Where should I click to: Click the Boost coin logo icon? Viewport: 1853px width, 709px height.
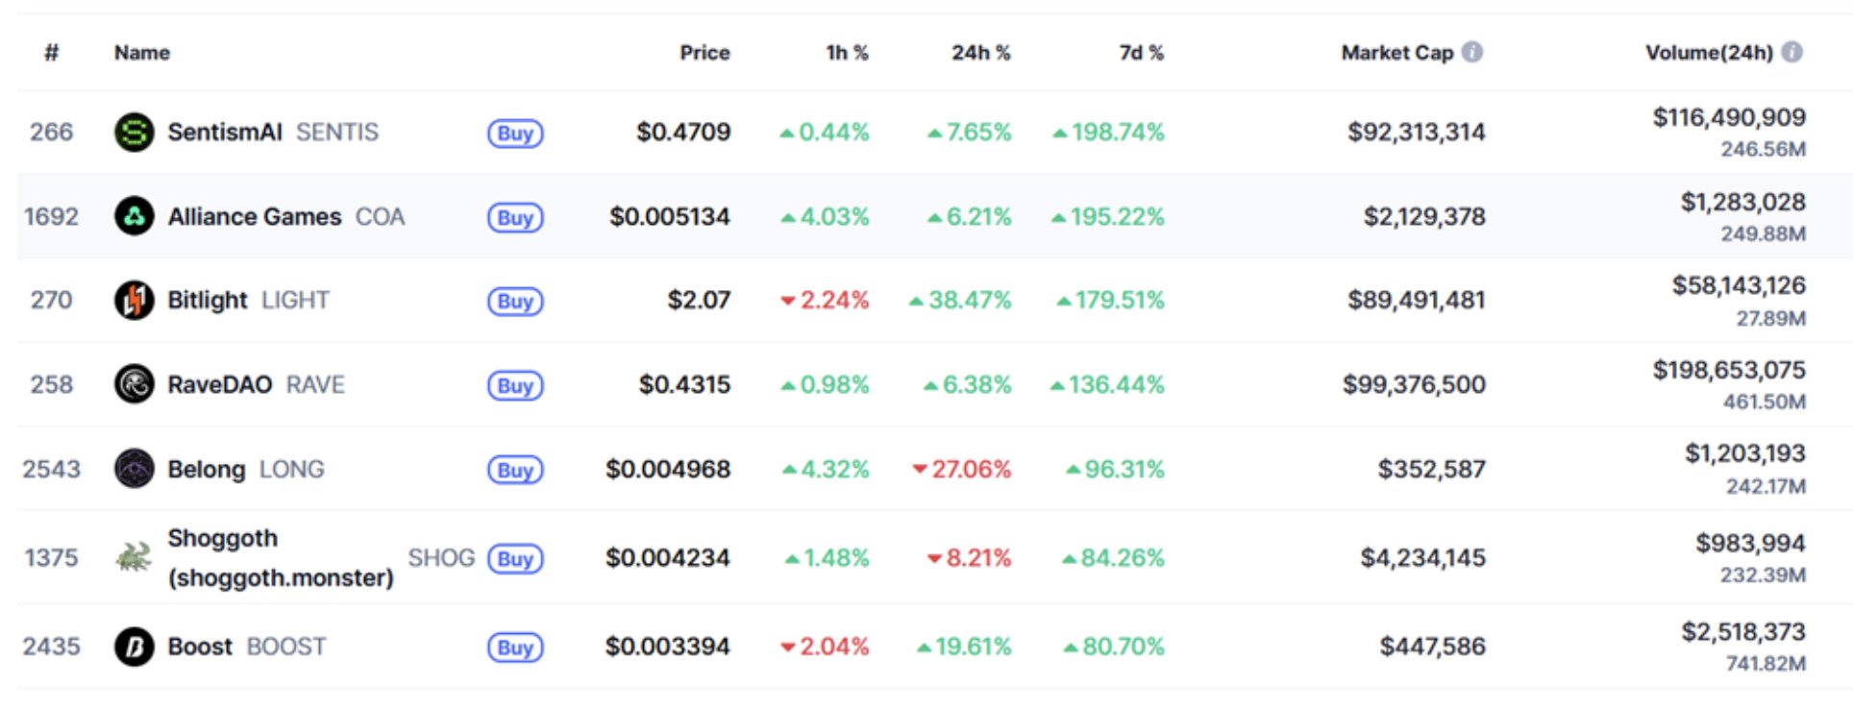pyautogui.click(x=134, y=647)
